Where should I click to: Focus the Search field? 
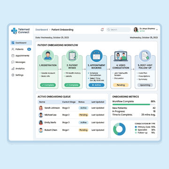(118, 30)
